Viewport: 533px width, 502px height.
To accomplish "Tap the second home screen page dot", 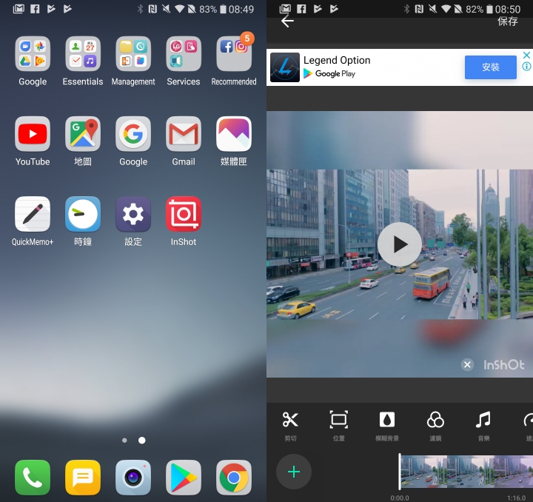I will coord(142,441).
